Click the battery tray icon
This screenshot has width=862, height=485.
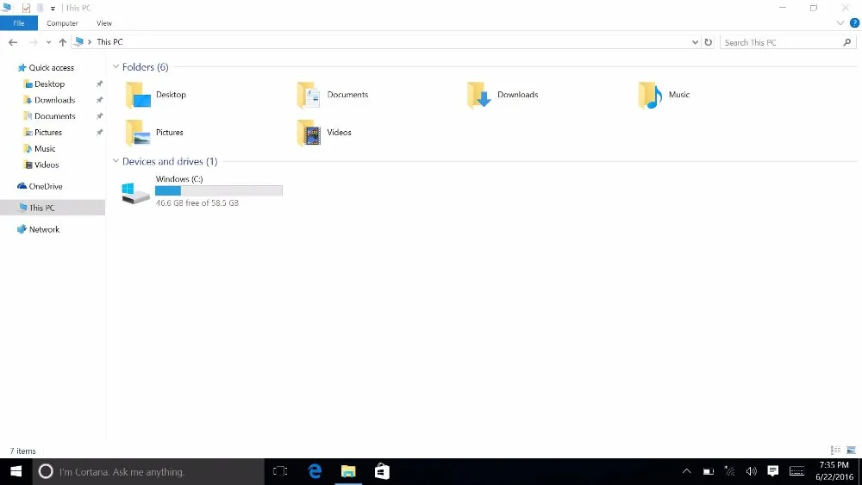(x=708, y=471)
